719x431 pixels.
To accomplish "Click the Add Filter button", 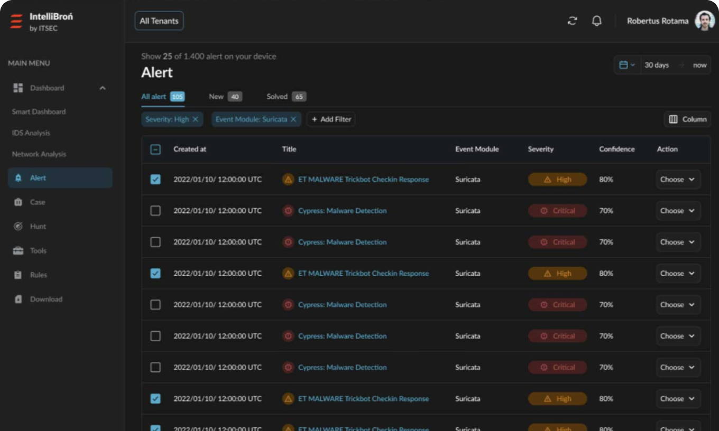I will point(331,119).
